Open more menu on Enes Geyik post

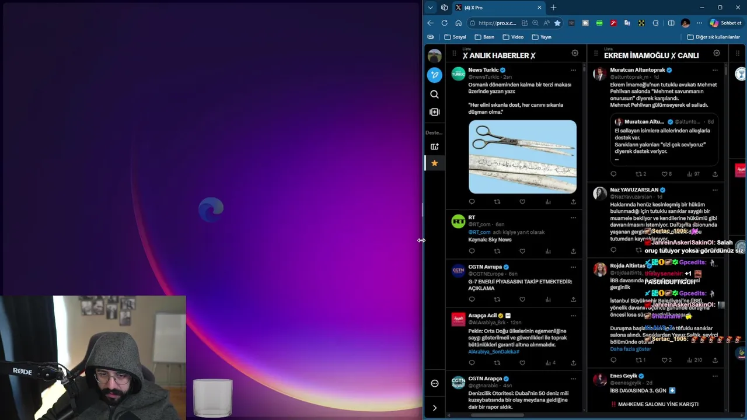(x=715, y=376)
